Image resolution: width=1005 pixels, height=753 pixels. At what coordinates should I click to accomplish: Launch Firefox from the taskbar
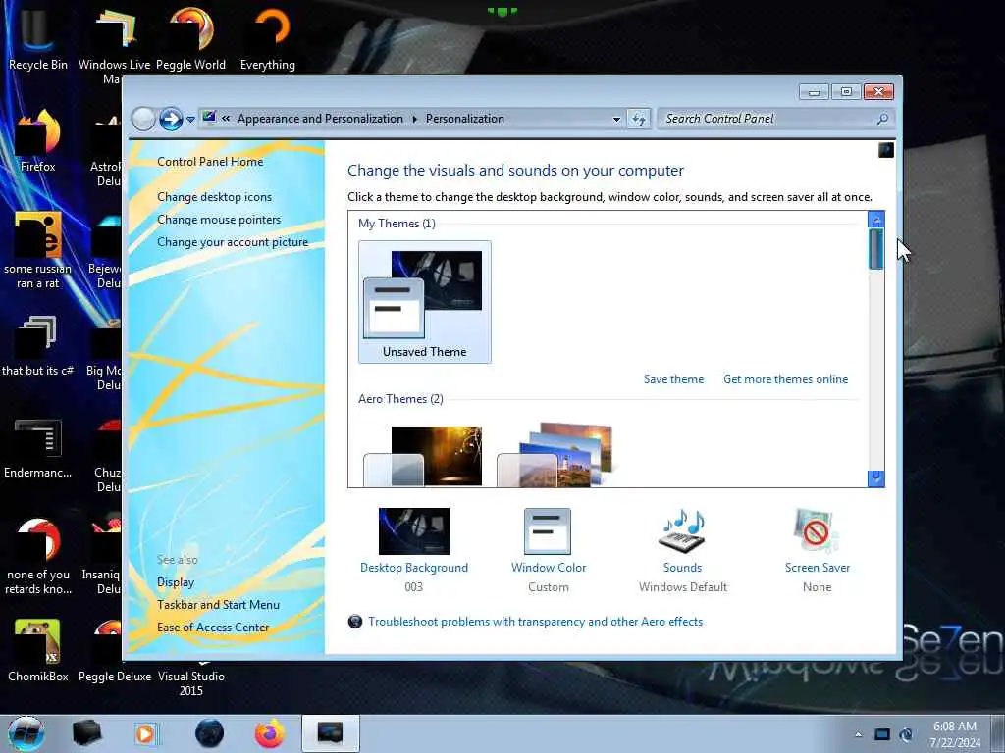tap(270, 733)
